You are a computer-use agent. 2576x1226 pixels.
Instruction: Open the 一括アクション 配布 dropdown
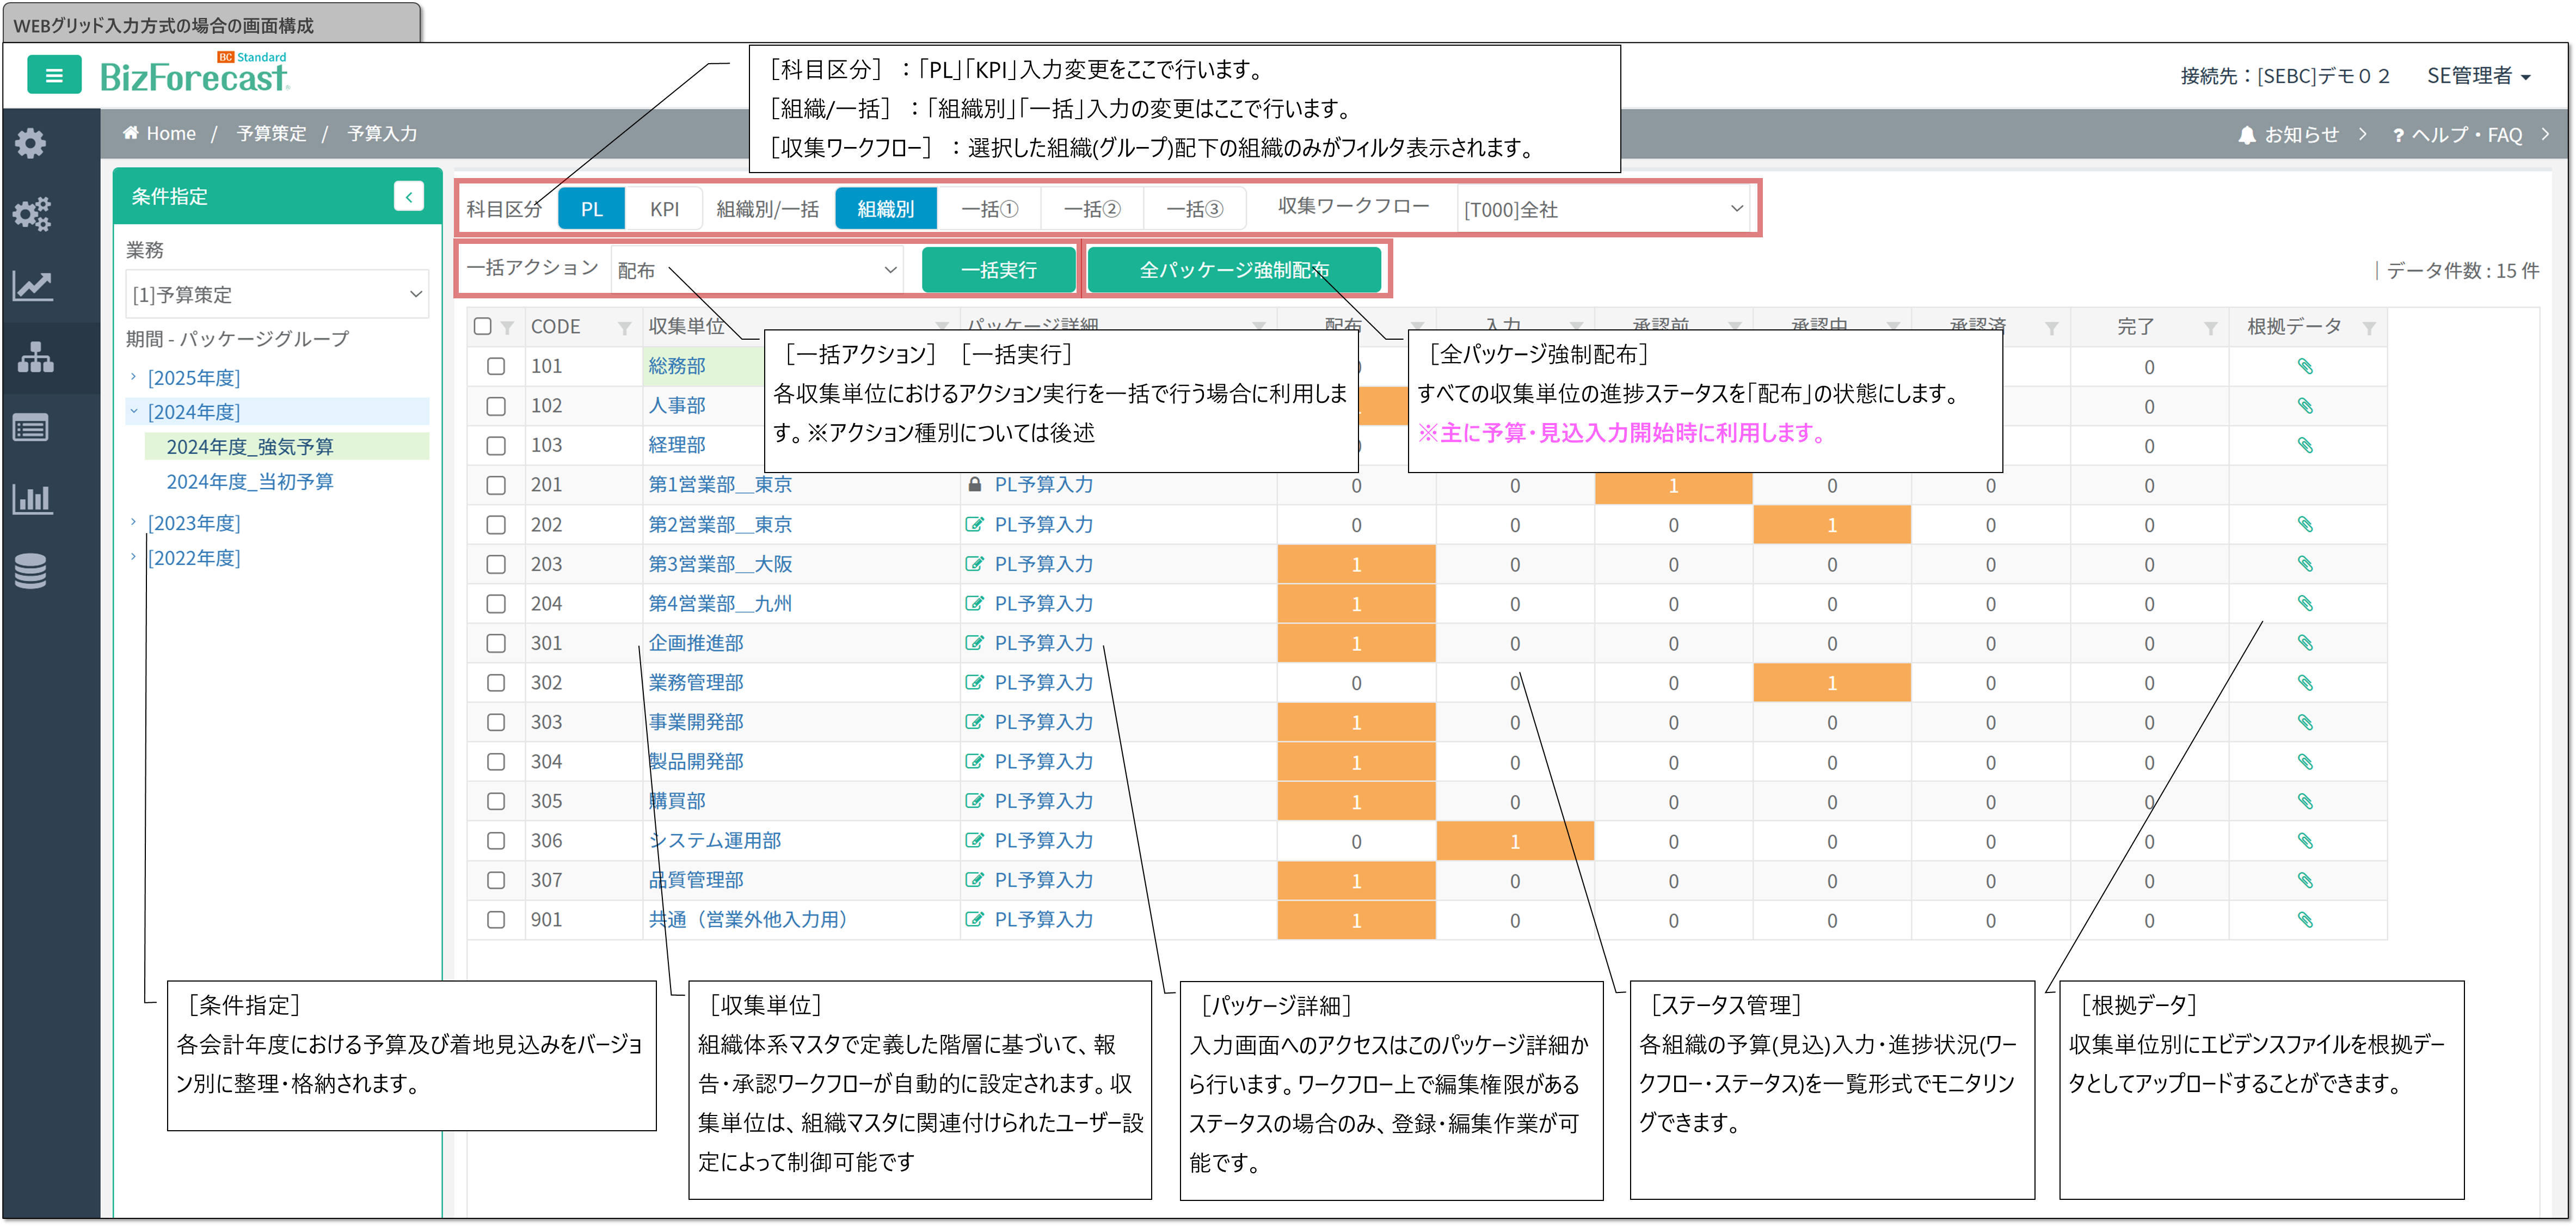[x=756, y=270]
